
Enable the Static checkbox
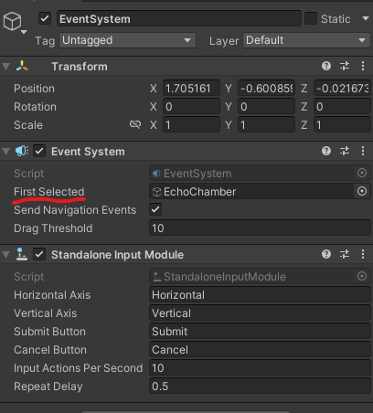(311, 19)
